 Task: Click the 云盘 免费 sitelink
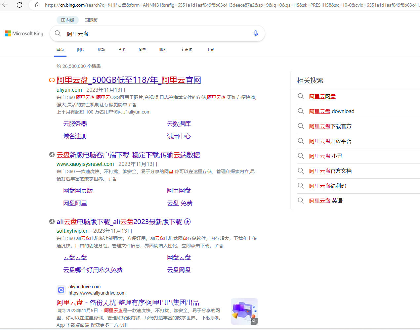point(180,203)
